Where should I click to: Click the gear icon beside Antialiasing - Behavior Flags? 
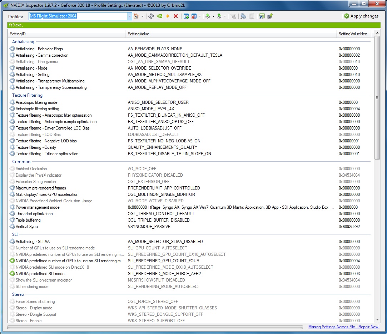[x=12, y=49]
